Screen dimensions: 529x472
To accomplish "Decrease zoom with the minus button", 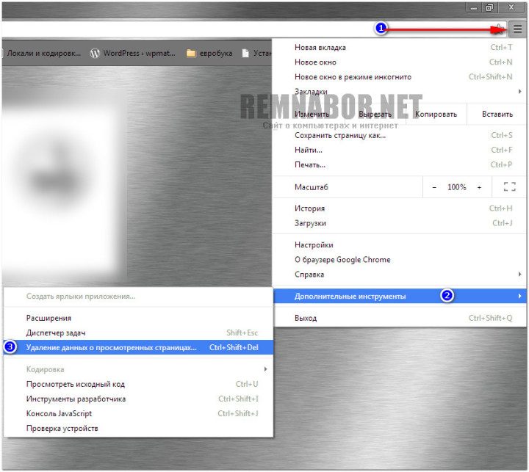I will (434, 187).
